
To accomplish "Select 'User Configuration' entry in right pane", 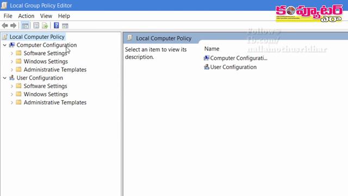I will tap(233, 67).
